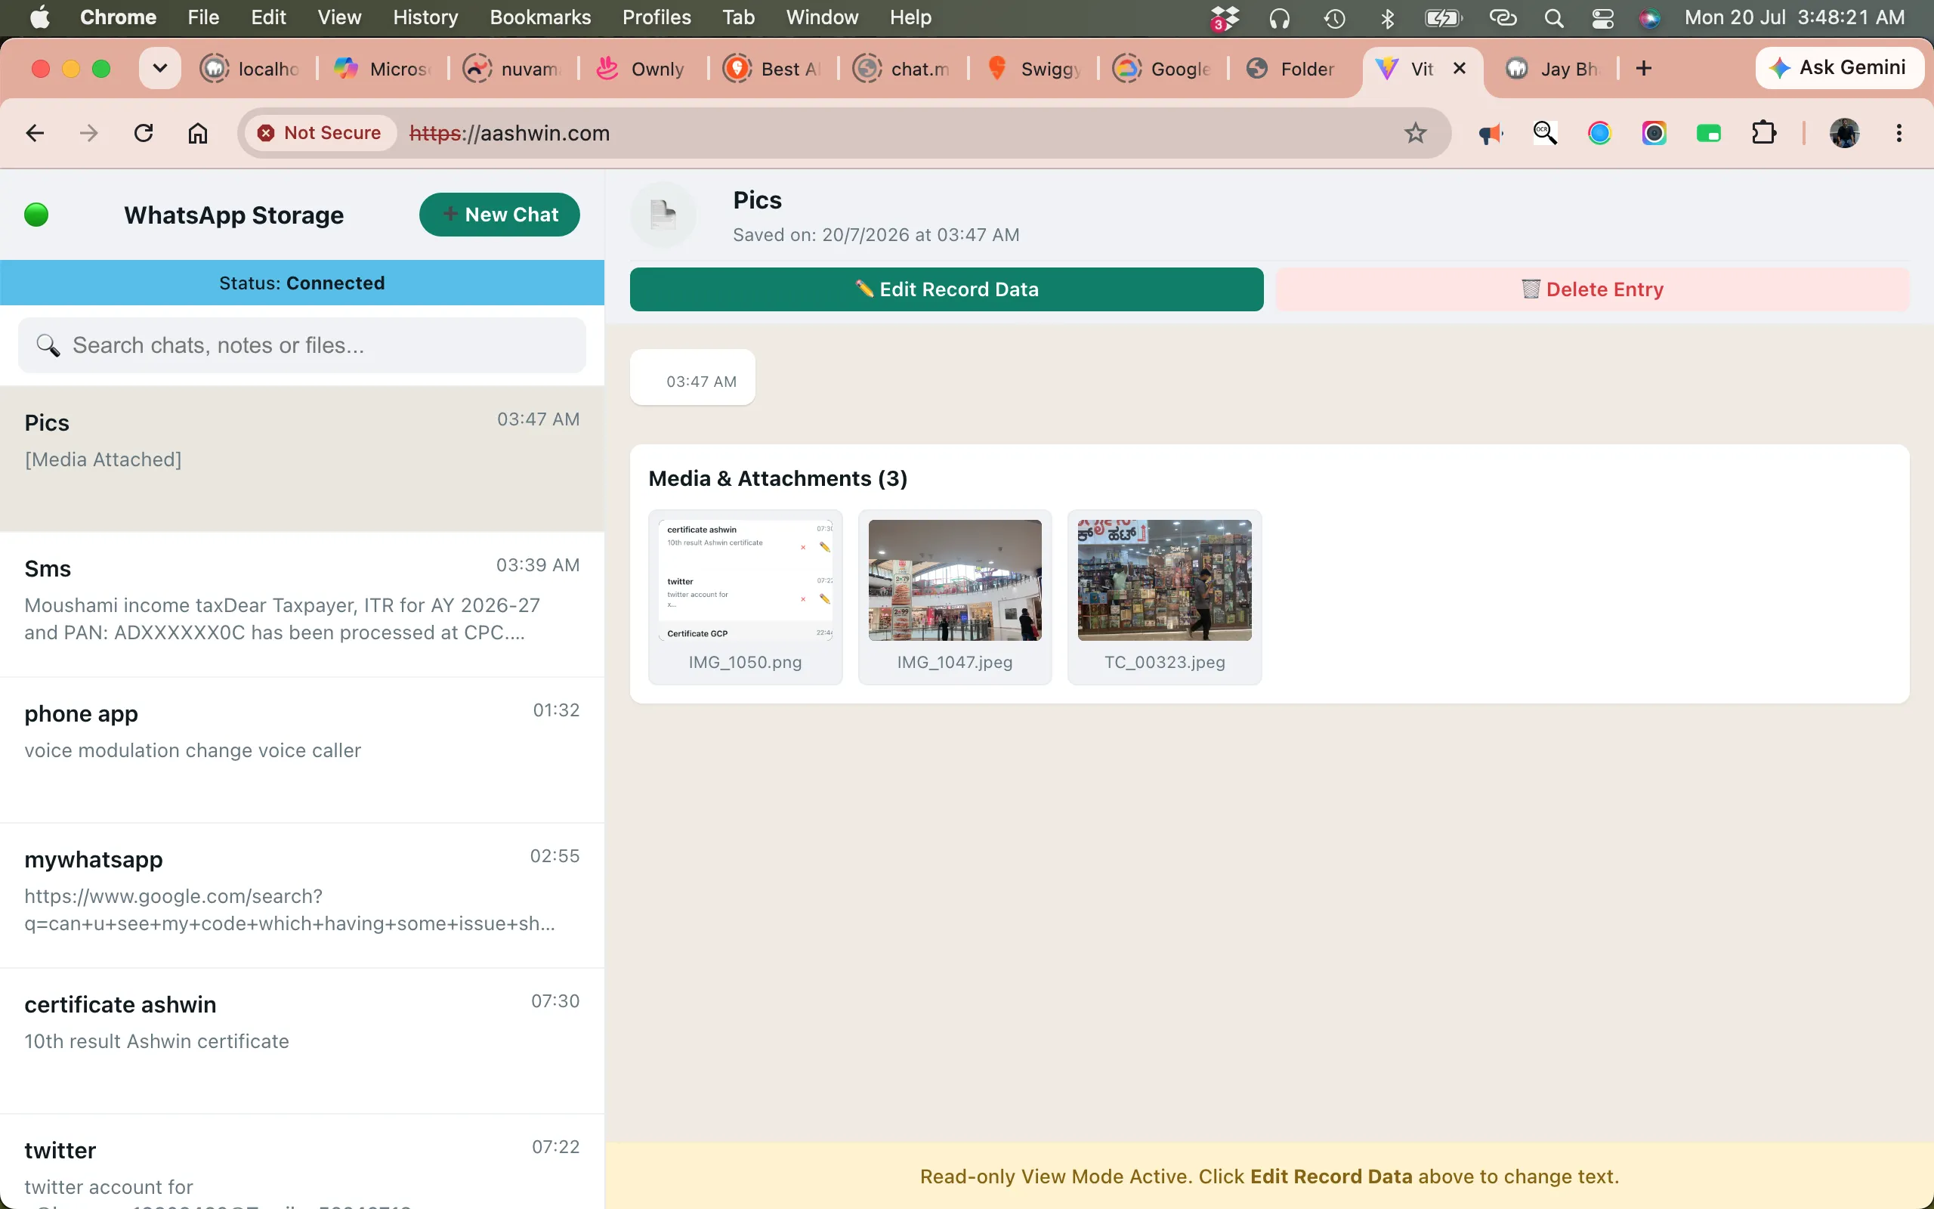1934x1209 pixels.
Task: Click the green connection status dot
Action: coord(37,215)
